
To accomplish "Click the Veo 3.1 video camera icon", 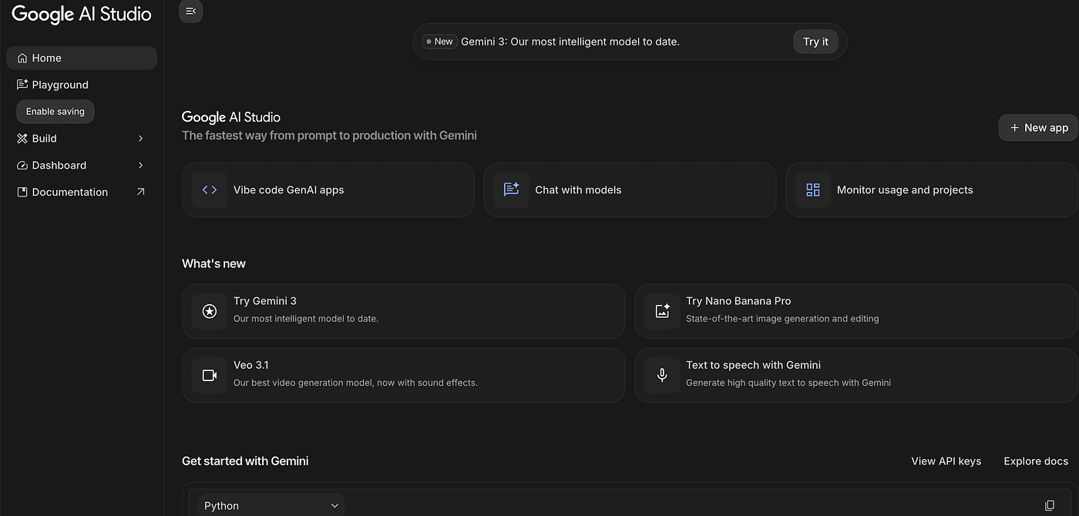I will [210, 375].
